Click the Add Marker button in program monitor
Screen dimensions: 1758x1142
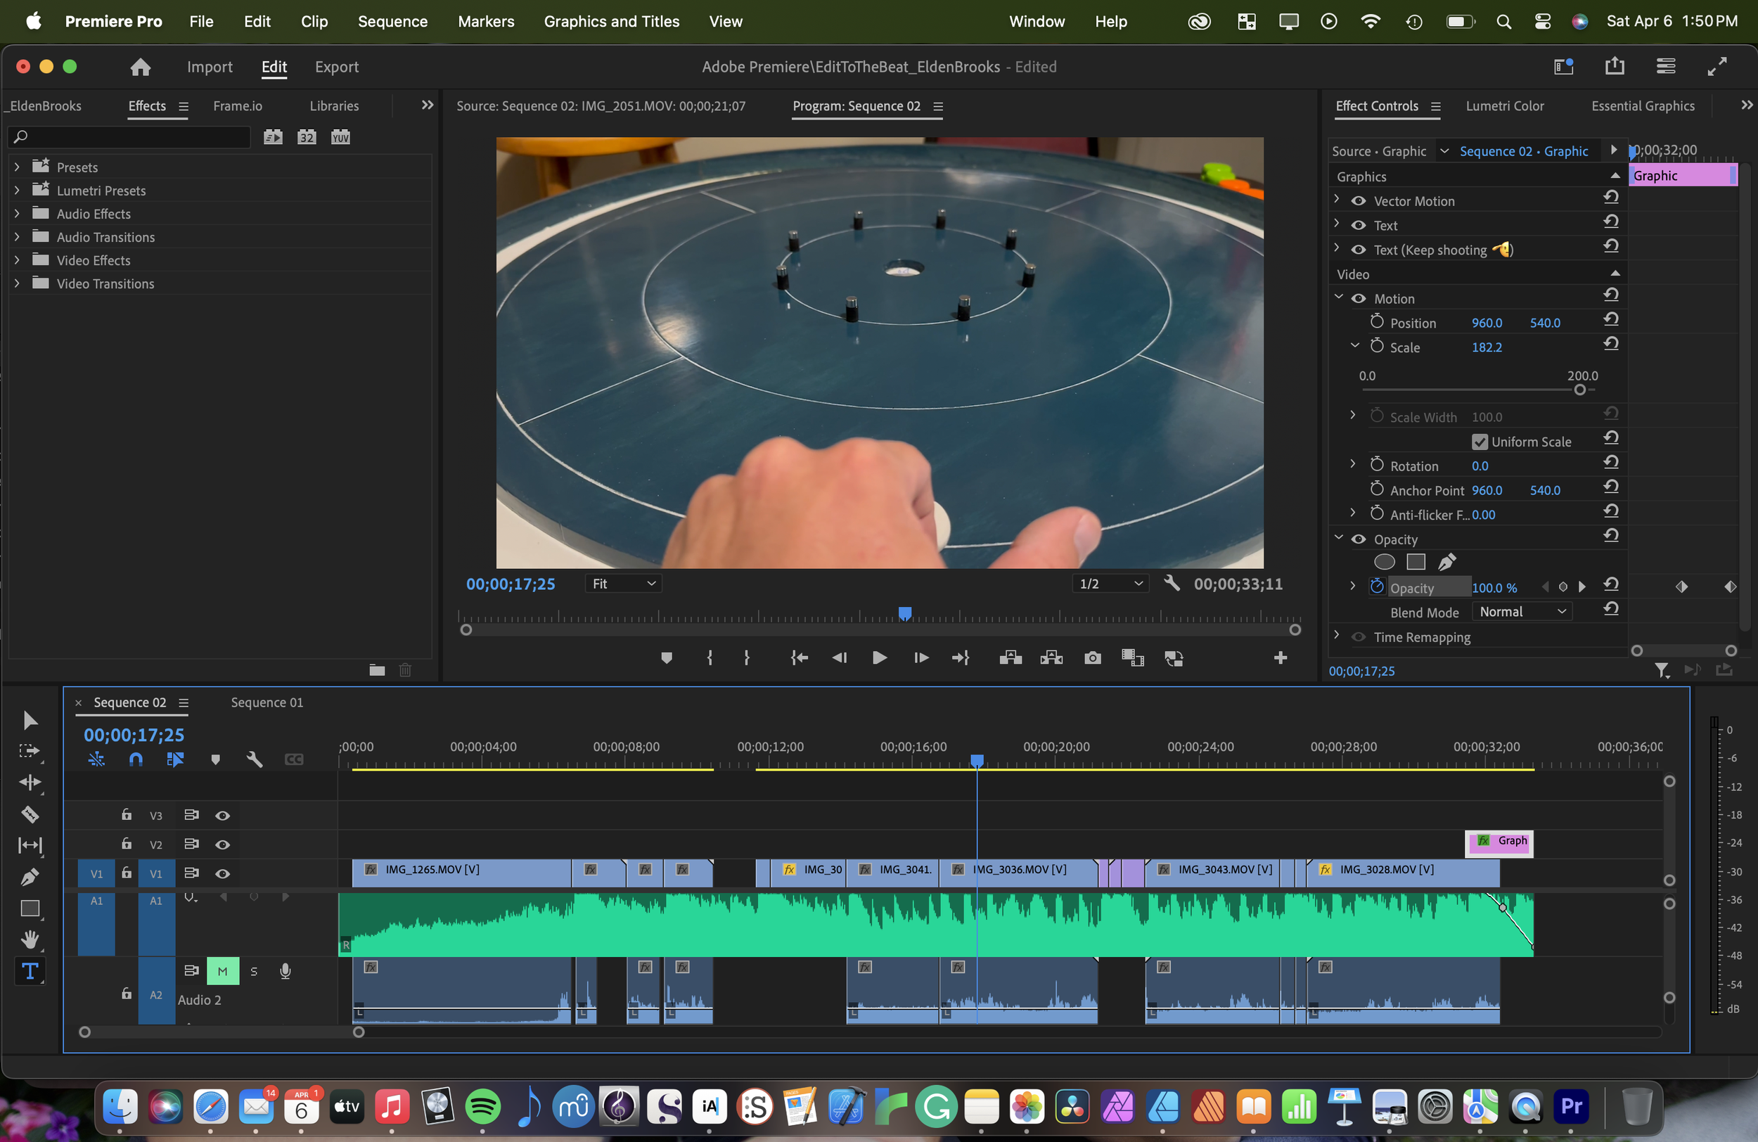point(666,657)
